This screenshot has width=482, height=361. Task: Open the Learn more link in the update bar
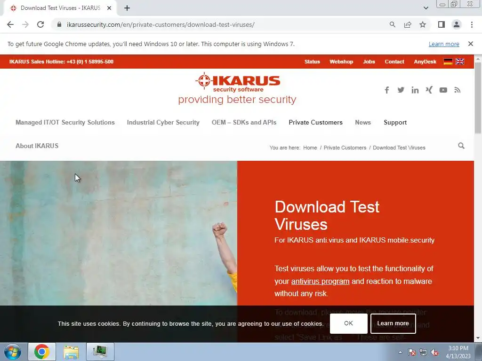tap(444, 44)
